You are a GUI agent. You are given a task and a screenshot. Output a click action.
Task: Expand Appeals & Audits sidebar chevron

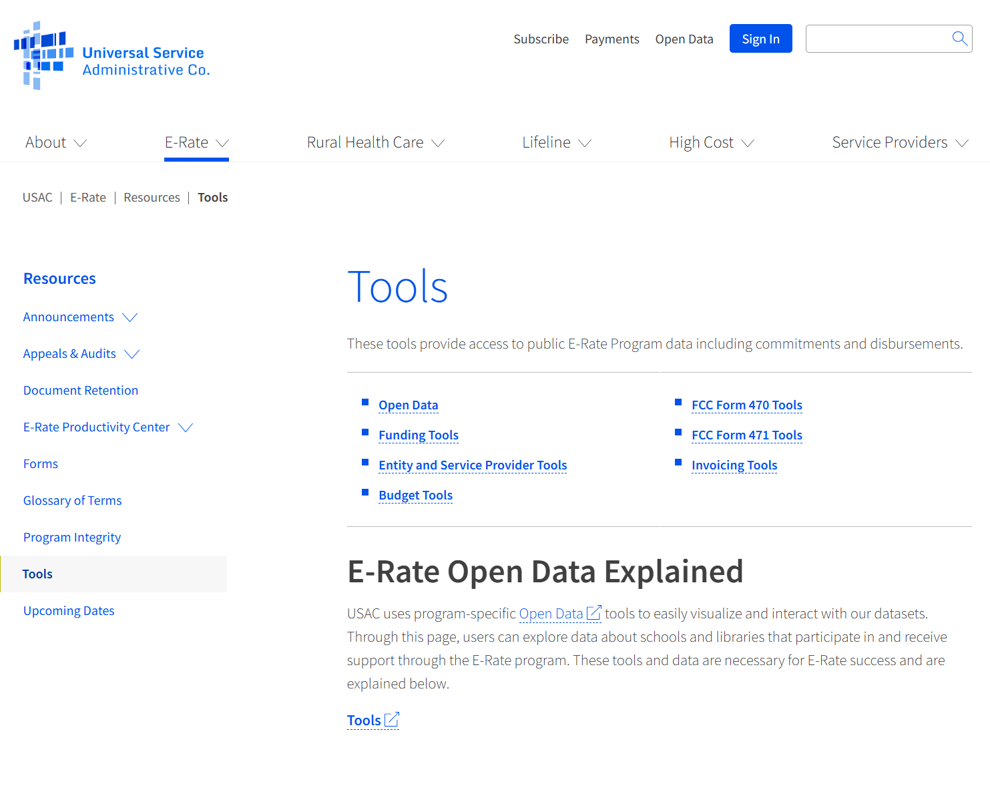click(132, 354)
